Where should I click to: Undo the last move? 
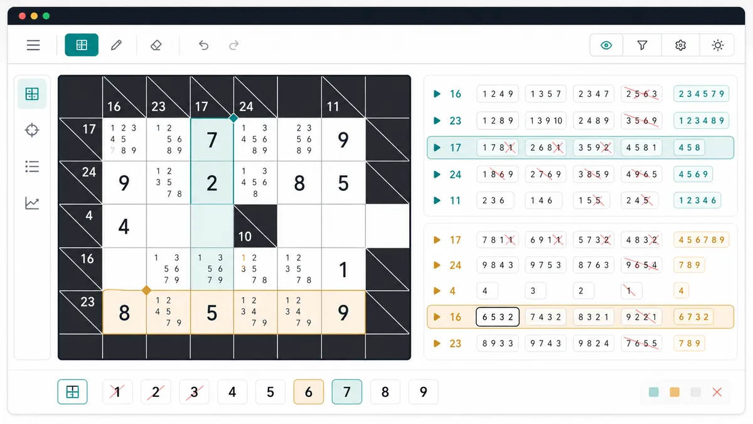click(x=203, y=45)
